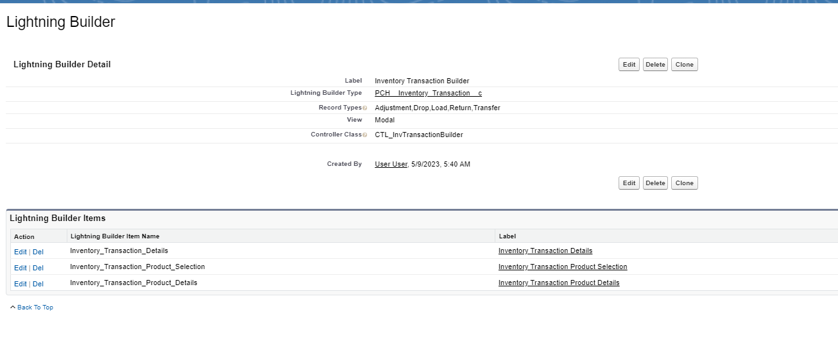Open the PCH__Inventory_Transaction__c builder type link

[x=428, y=94]
